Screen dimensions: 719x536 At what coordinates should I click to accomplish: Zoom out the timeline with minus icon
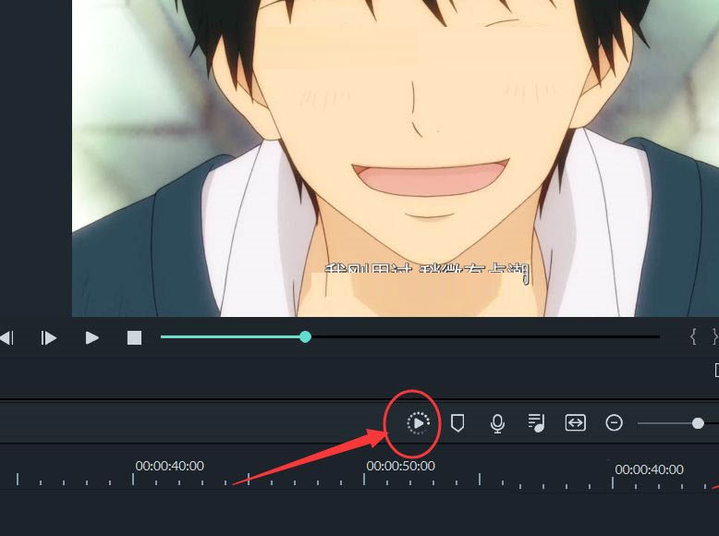coord(614,422)
